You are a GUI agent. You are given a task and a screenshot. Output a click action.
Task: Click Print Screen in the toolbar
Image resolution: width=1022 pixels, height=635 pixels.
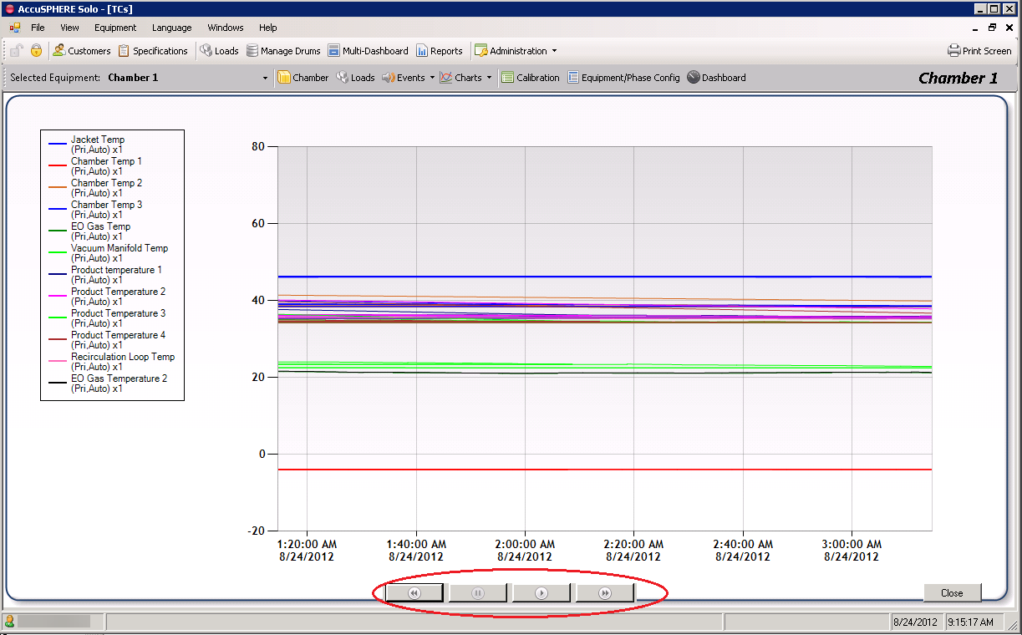tap(979, 51)
